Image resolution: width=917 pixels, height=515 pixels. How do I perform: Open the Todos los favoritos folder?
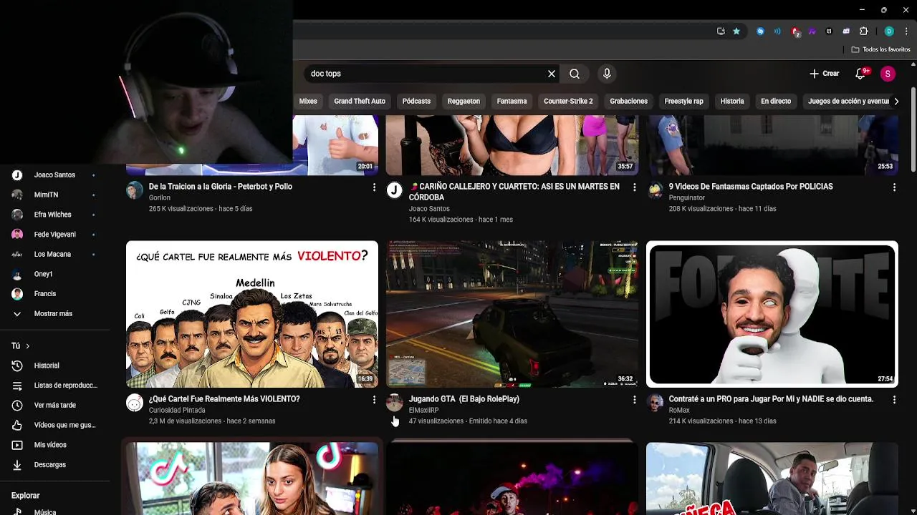pyautogui.click(x=880, y=49)
